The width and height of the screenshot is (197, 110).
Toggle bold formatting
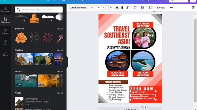tap(122, 8)
